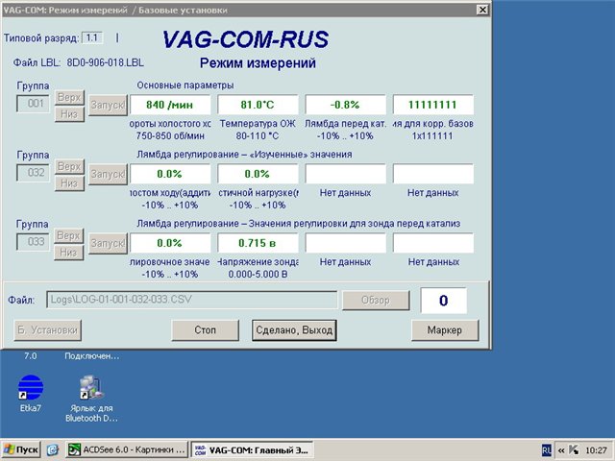Click the Температура ОЖ label
The width and height of the screenshot is (615, 461).
click(x=258, y=124)
